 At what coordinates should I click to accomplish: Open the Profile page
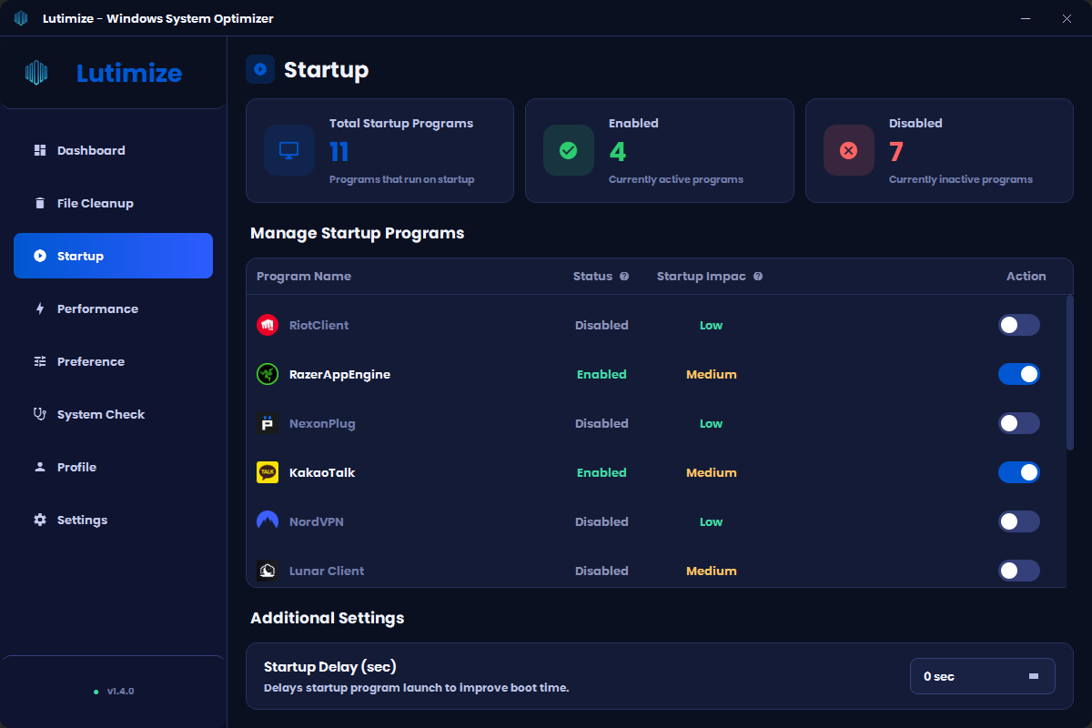point(113,467)
